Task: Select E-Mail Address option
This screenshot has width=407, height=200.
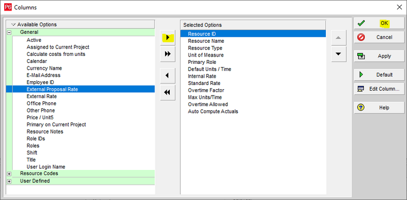Action: [44, 75]
